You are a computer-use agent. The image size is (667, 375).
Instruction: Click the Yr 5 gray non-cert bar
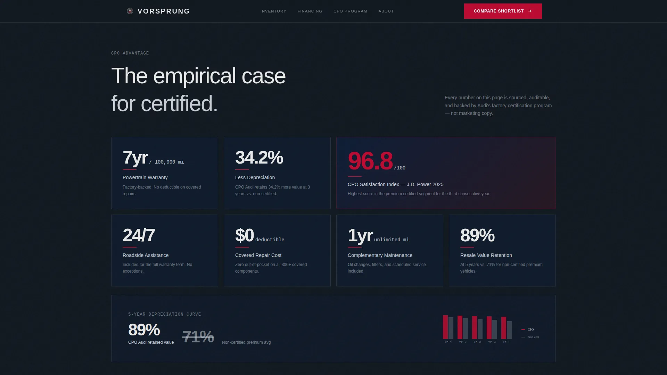(509, 330)
